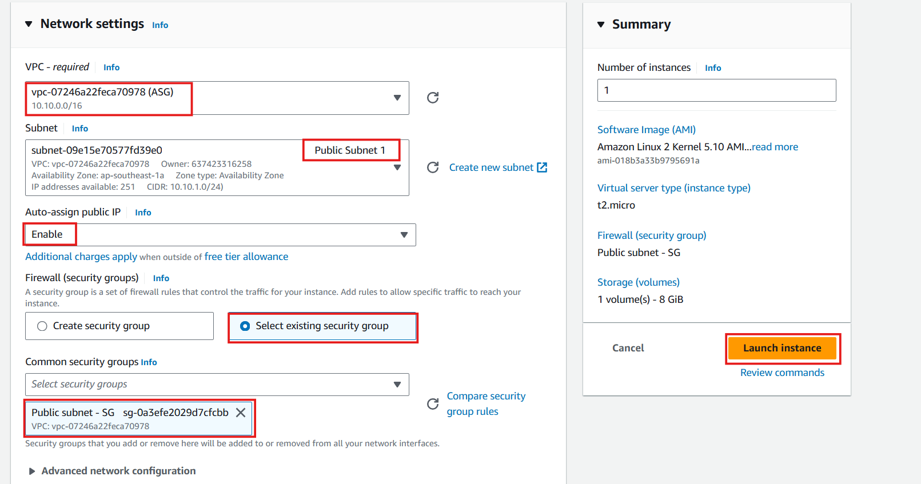This screenshot has height=484, width=921.
Task: Open Info next to Common security groups
Action: pos(149,362)
